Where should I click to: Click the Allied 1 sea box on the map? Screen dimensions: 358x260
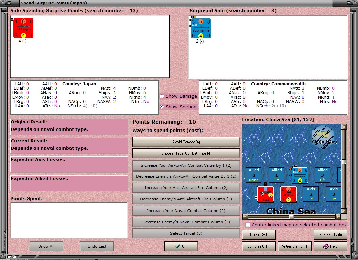click(x=276, y=175)
